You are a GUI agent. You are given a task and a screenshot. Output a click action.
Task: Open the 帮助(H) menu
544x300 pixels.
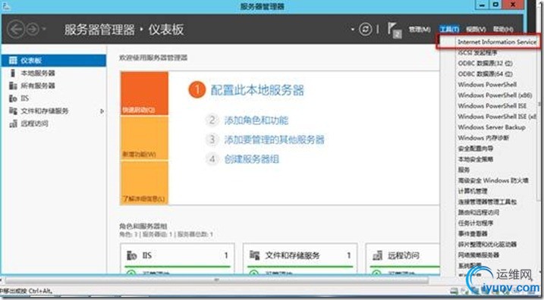(x=503, y=30)
